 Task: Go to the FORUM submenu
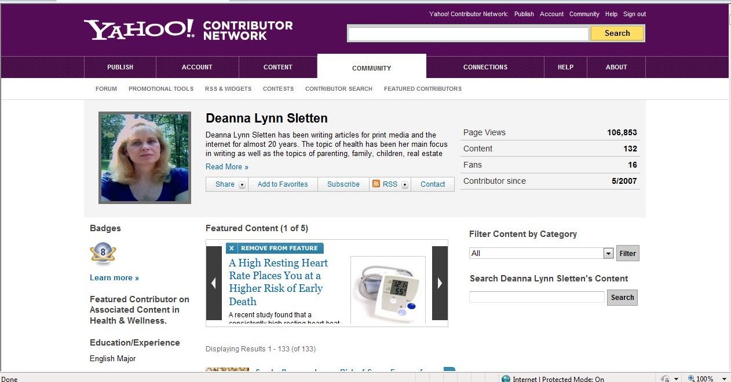coord(106,89)
